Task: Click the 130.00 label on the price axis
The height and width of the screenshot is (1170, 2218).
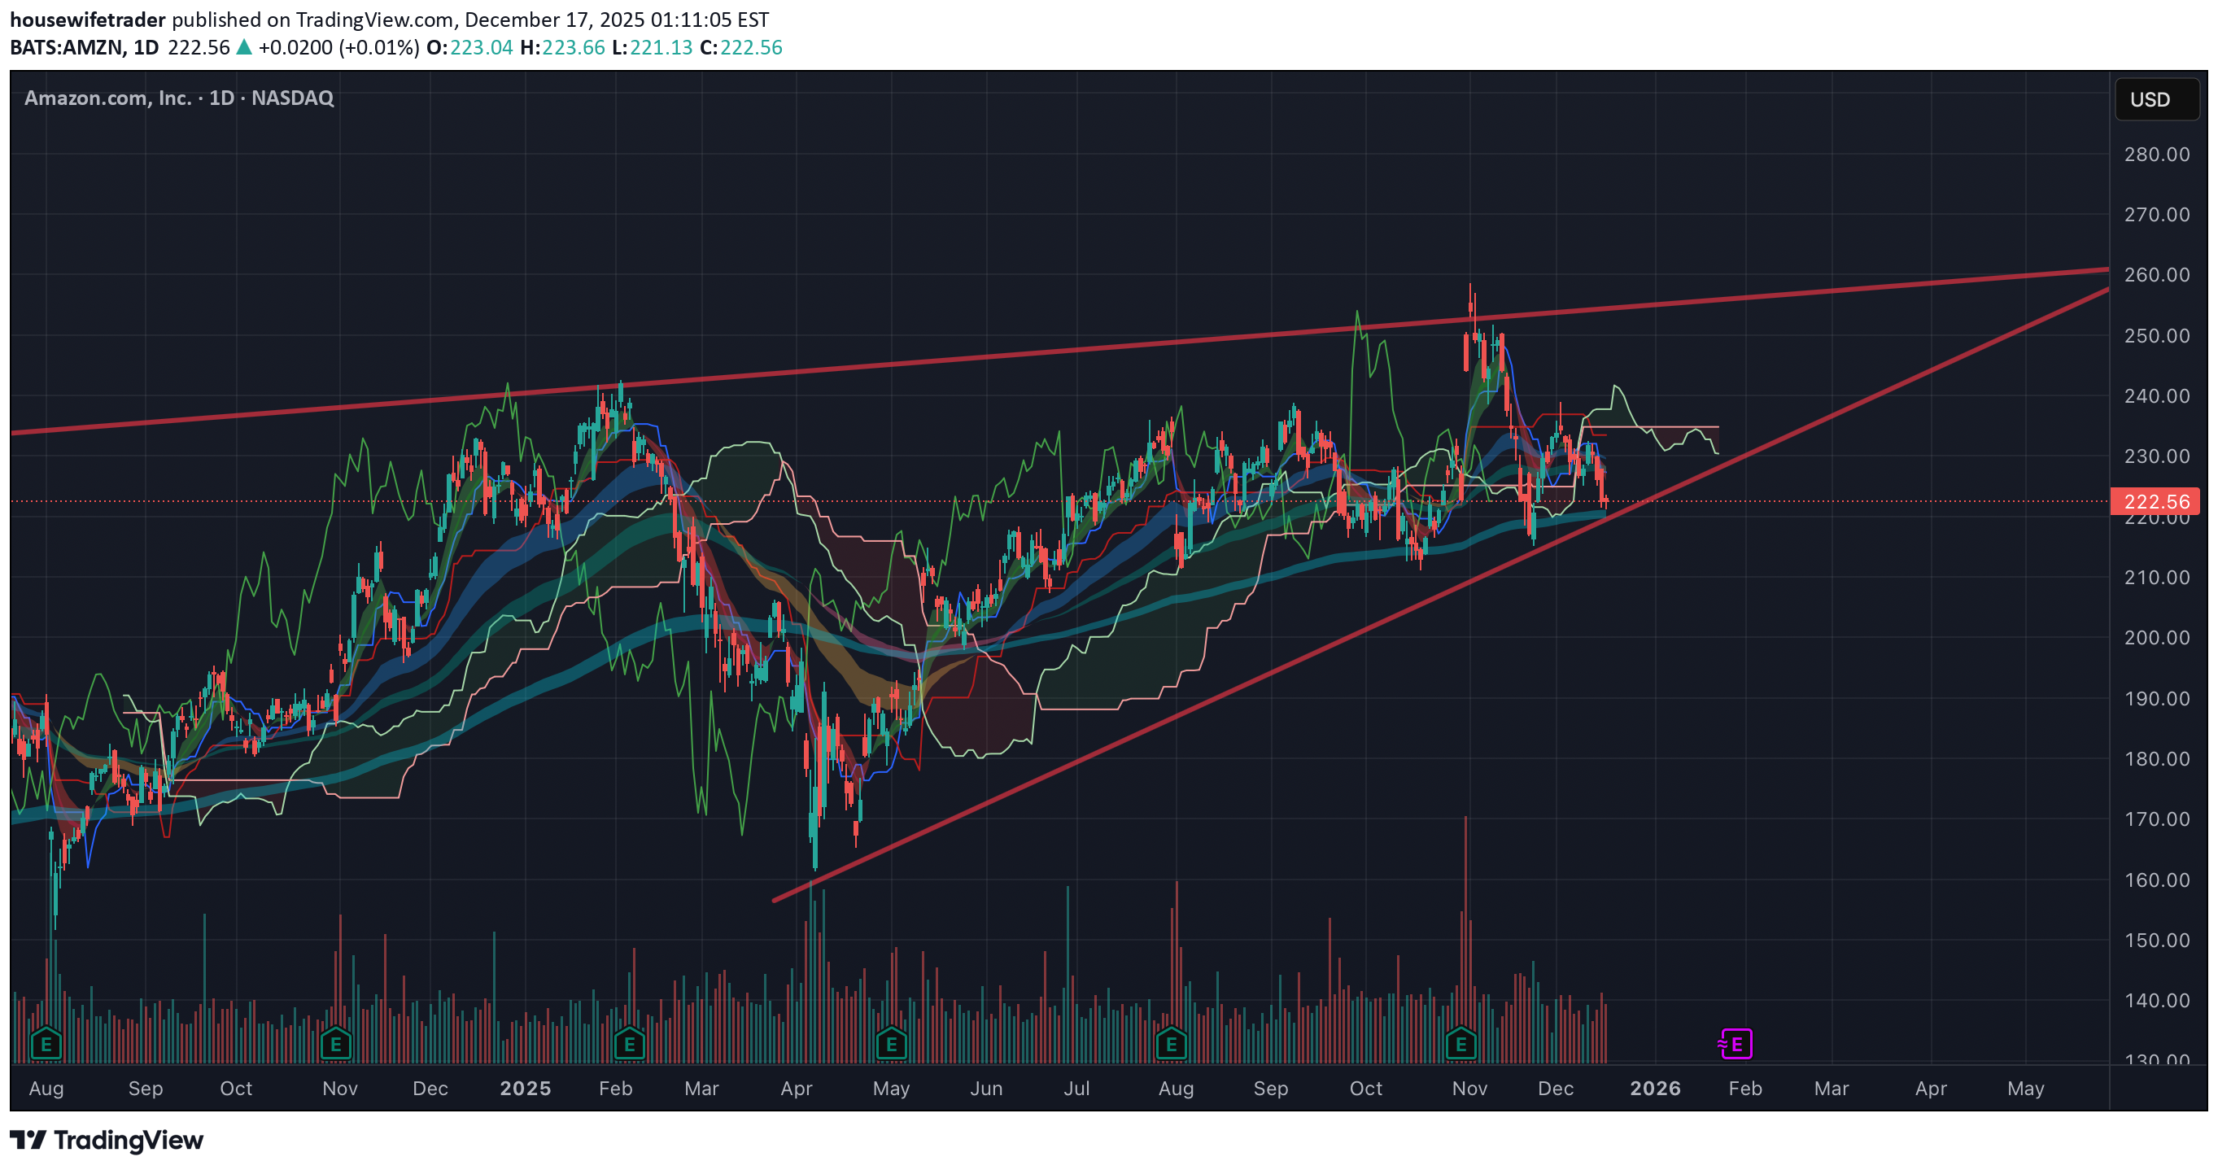Action: [2156, 1060]
